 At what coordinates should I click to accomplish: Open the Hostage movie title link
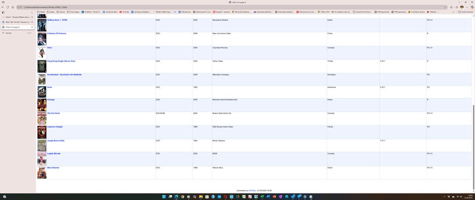[51, 99]
